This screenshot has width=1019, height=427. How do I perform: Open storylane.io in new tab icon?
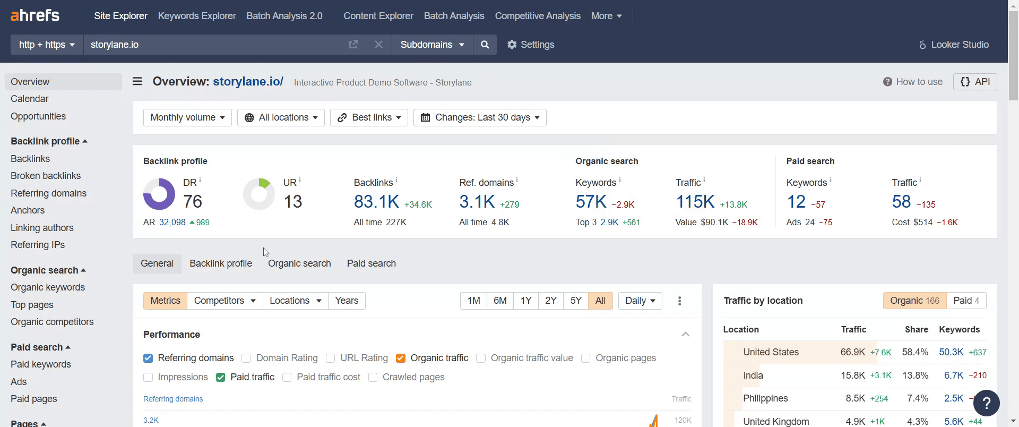point(353,45)
